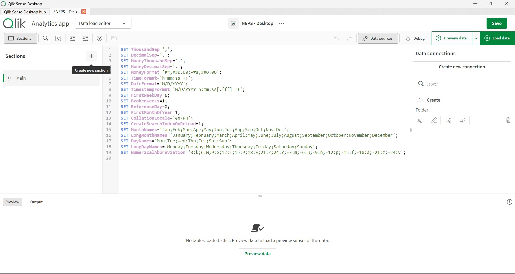
Task: Click the select data icon under Folder
Action: 420,120
